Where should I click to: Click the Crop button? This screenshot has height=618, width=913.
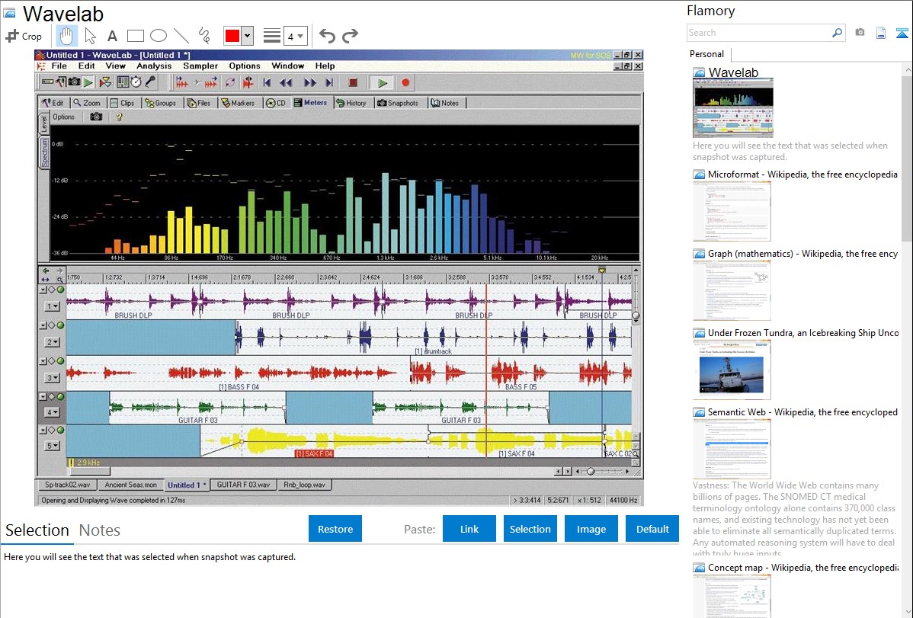point(24,36)
